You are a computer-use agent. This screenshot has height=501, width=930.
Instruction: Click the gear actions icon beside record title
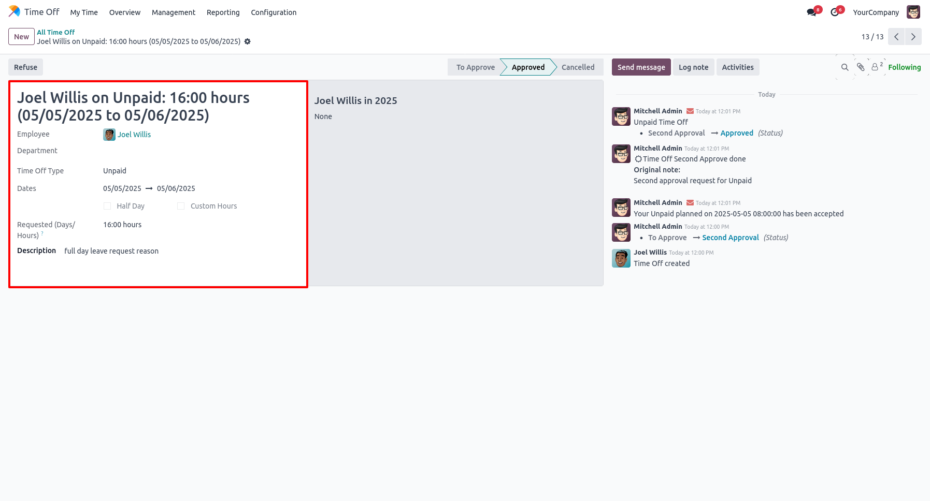click(248, 41)
